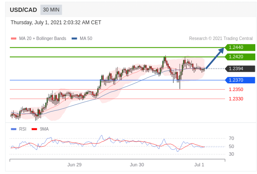Select the Jun 29 date axis label
Image resolution: width=257 pixels, height=174 pixels.
click(74, 165)
